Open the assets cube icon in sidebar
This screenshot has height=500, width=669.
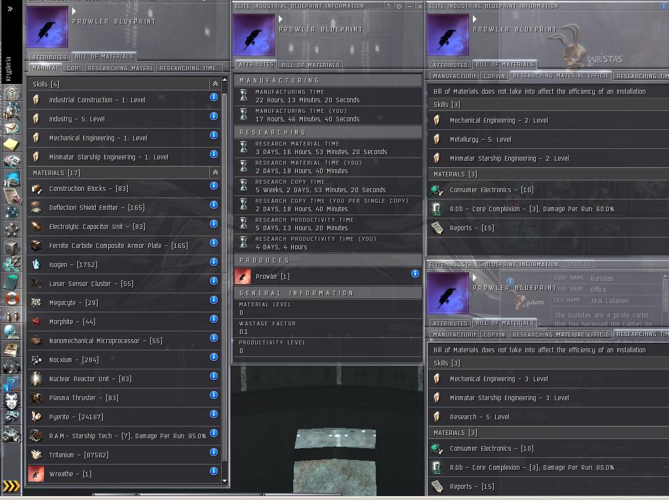pyautogui.click(x=12, y=247)
